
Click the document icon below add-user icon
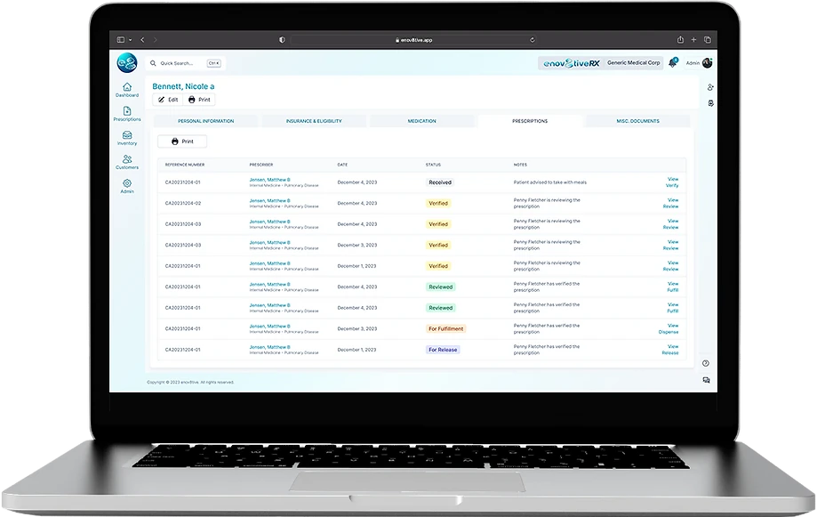[x=710, y=103]
